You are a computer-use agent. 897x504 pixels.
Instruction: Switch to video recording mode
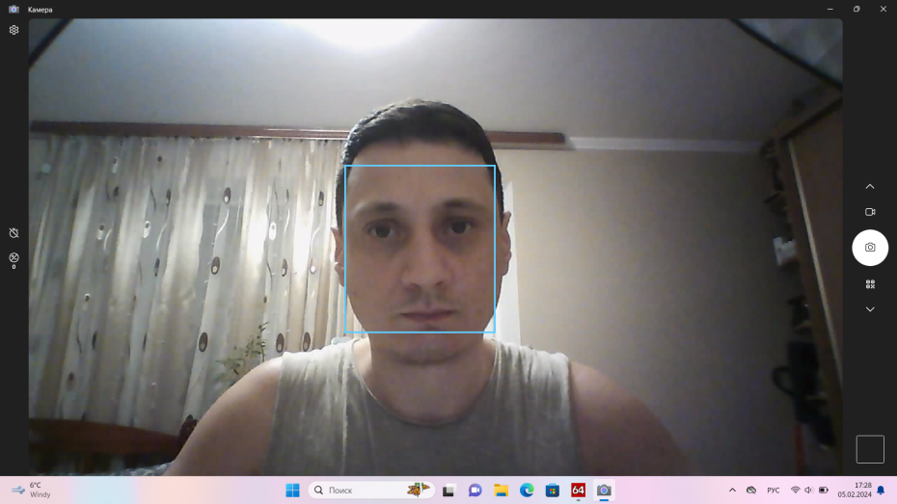click(x=870, y=212)
